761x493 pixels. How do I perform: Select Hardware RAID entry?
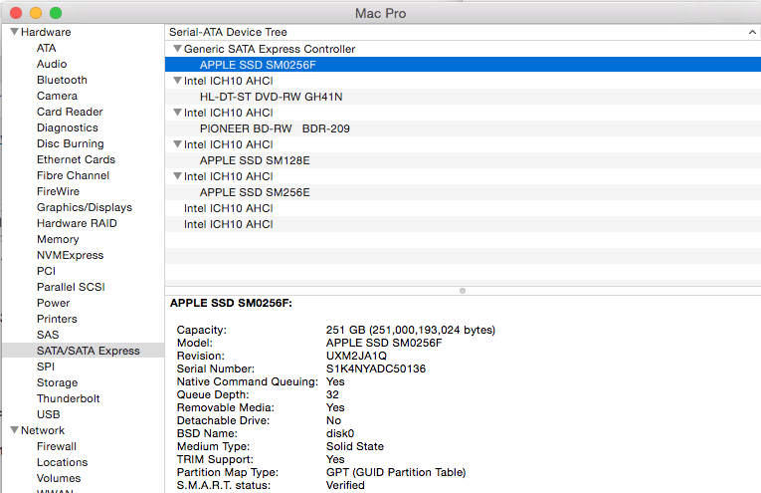pyautogui.click(x=77, y=223)
